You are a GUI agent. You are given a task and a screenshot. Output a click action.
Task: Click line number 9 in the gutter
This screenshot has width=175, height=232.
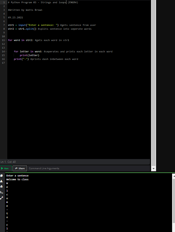click(x=4, y=33)
